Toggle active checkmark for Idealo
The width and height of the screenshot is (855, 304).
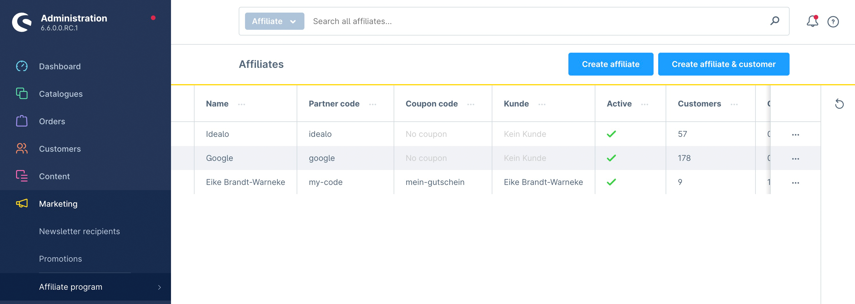point(611,134)
